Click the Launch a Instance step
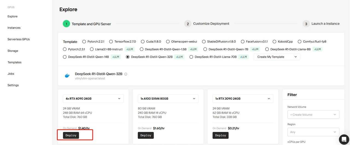Image resolution: width=350 pixels, height=145 pixels. [325, 24]
